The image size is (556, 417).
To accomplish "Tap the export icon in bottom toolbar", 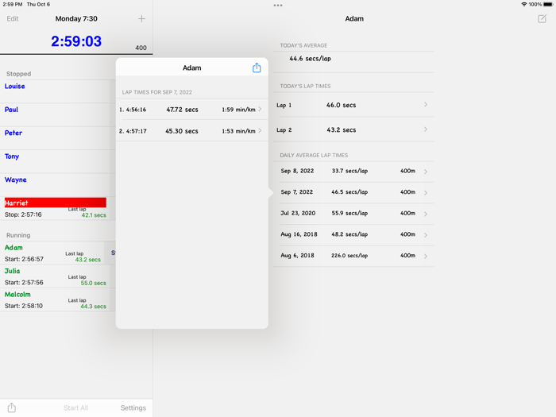I will coord(12,407).
